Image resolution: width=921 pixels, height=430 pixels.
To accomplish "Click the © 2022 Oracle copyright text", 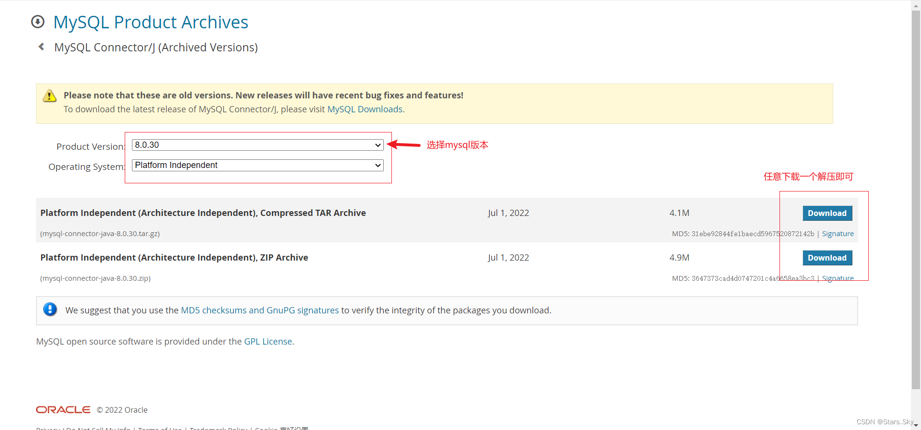I will coord(122,410).
